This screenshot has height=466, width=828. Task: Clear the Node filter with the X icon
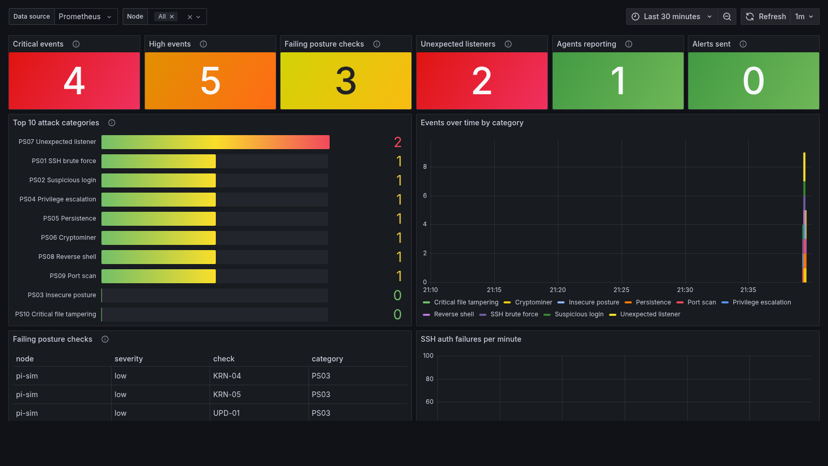(190, 17)
